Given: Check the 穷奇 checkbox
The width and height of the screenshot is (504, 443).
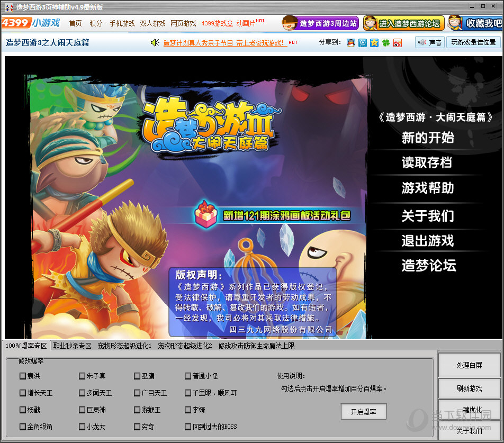Looking at the screenshot, I should coord(137,427).
